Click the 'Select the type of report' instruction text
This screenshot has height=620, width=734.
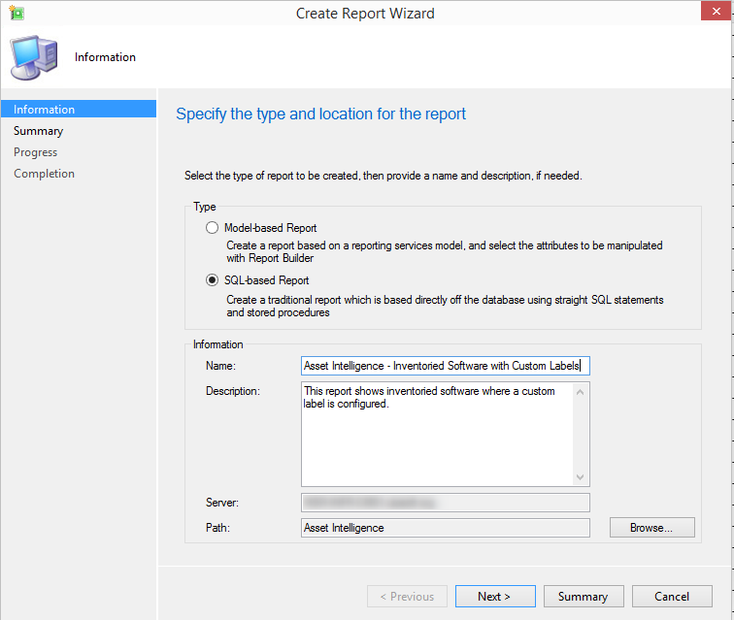pyautogui.click(x=383, y=176)
